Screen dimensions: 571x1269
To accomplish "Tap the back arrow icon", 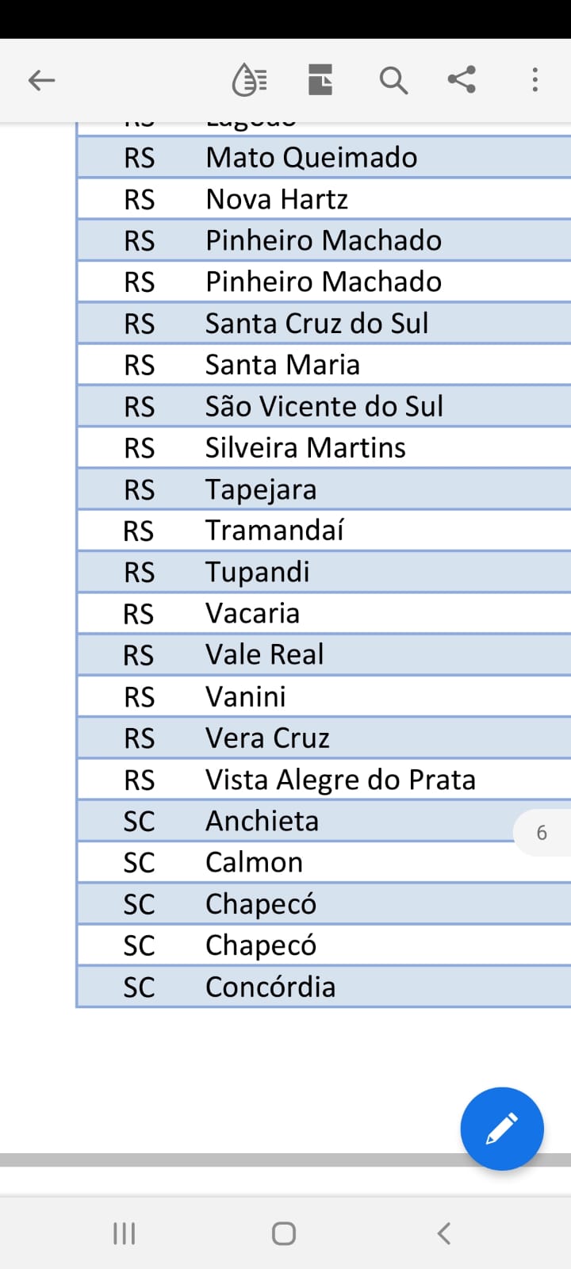I will pos(41,80).
